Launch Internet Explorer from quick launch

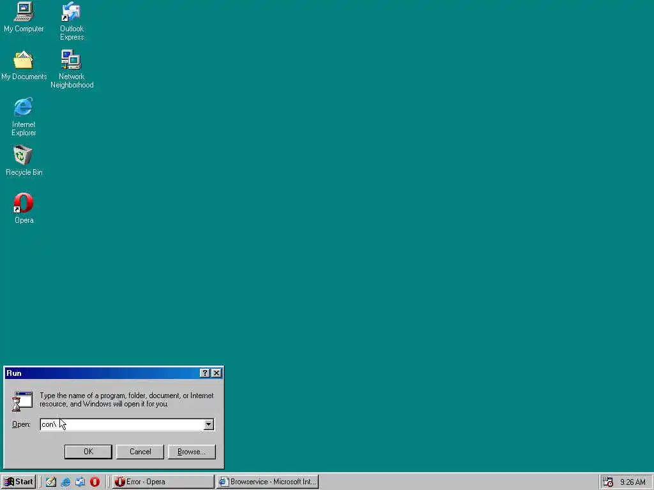pos(66,482)
